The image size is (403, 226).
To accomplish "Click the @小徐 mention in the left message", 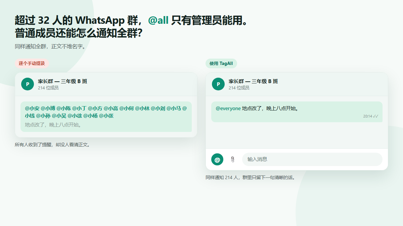I will (x=75, y=116).
